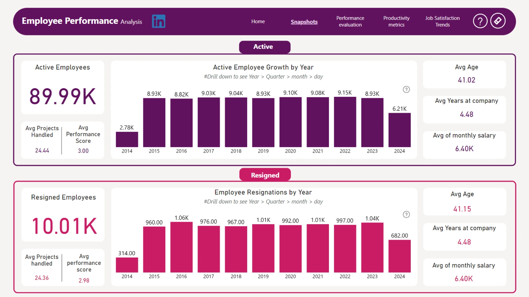The height and width of the screenshot is (297, 529).
Task: Select the 2016 resignations bar labeled 1.06K
Action: point(181,247)
